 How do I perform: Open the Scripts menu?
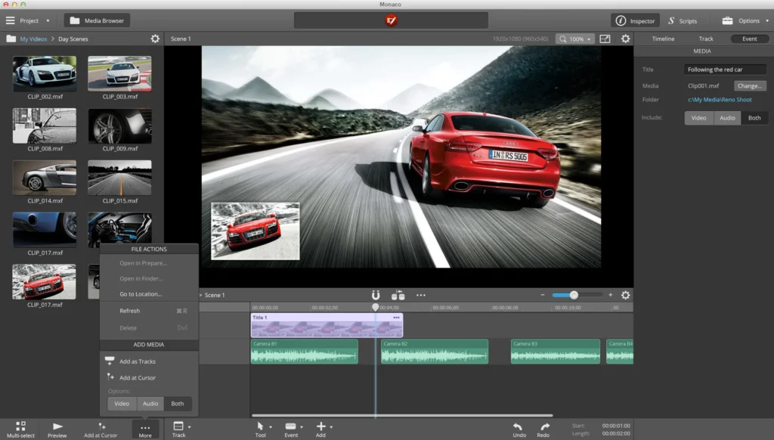pos(683,20)
